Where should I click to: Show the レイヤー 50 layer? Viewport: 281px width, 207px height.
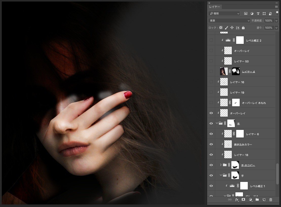point(211,61)
